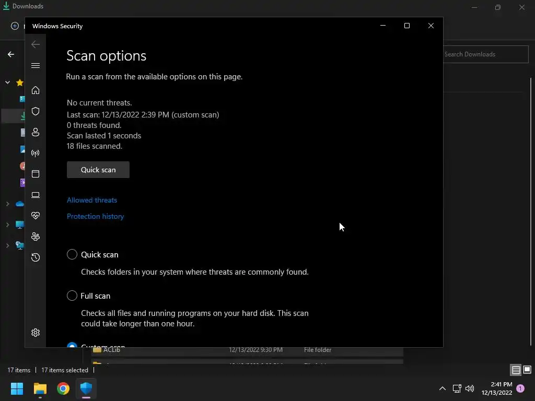The height and width of the screenshot is (401, 535).
Task: Click the '18 files scanned.' text
Action: click(95, 146)
